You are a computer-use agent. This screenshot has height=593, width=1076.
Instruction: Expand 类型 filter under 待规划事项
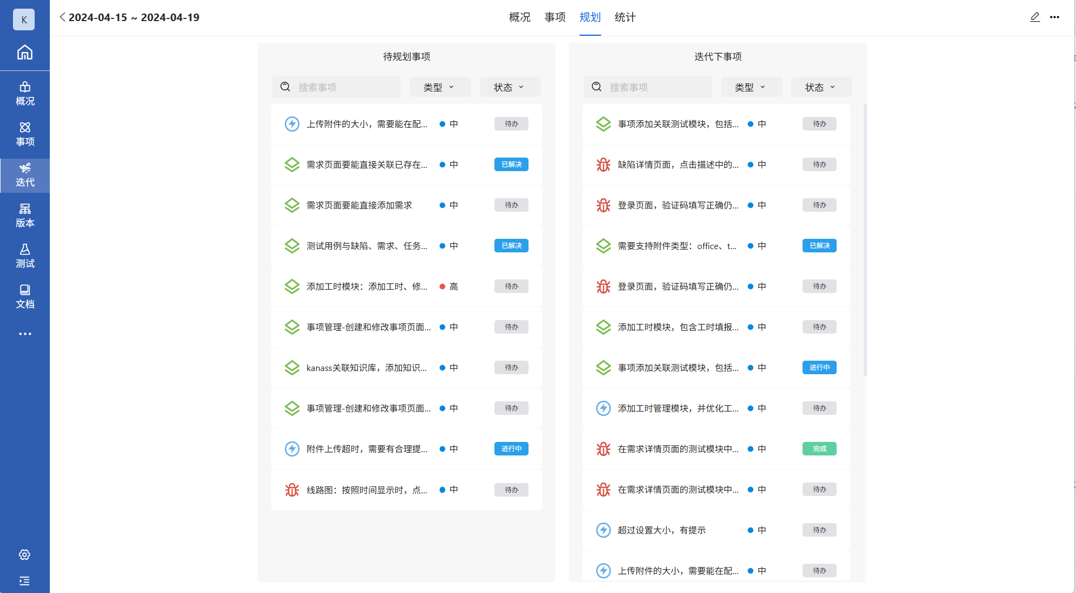[439, 87]
